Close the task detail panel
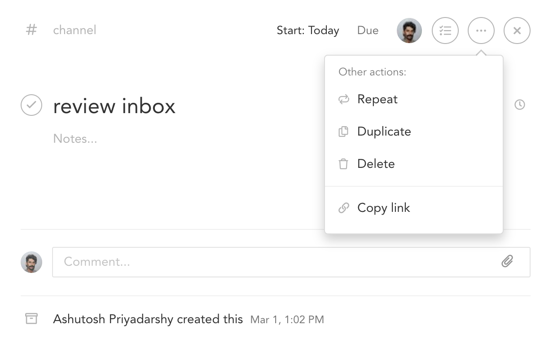553x360 pixels. point(517,31)
